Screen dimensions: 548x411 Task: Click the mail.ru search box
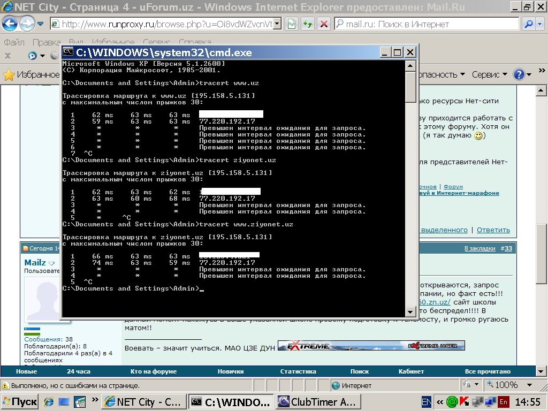[427, 24]
